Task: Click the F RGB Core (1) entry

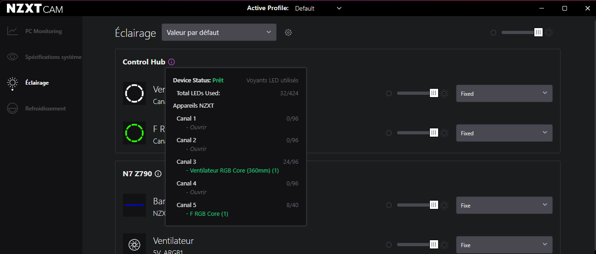Action: coord(209,214)
